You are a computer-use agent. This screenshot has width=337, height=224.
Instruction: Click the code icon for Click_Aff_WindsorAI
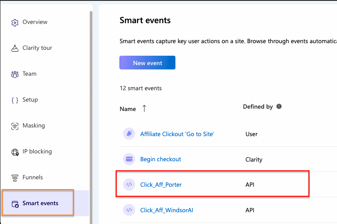(129, 210)
